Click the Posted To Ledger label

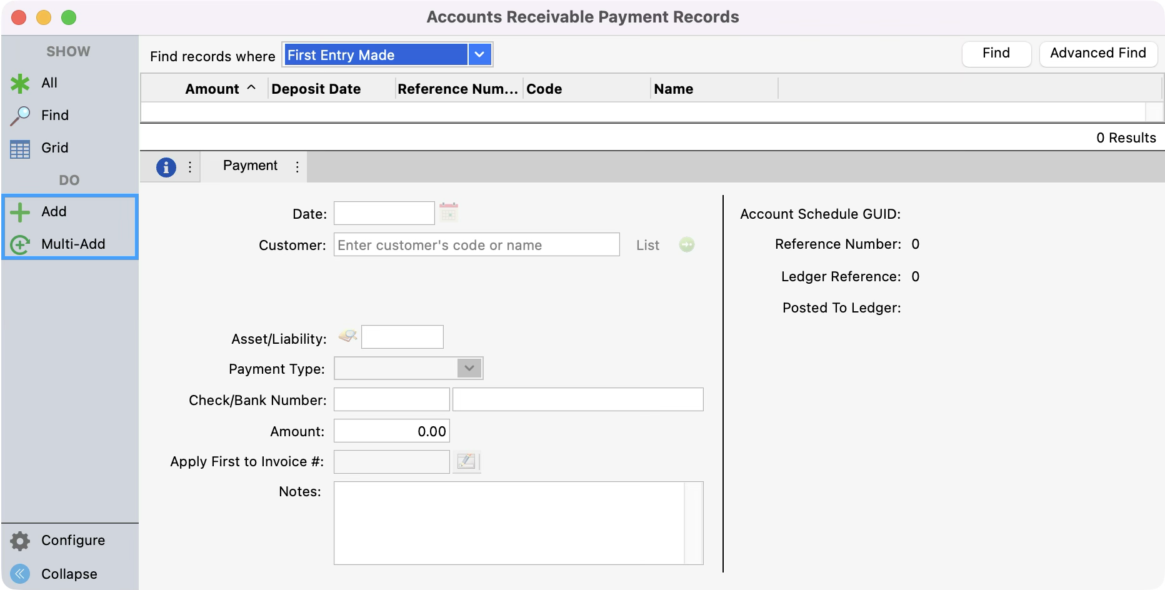point(841,307)
